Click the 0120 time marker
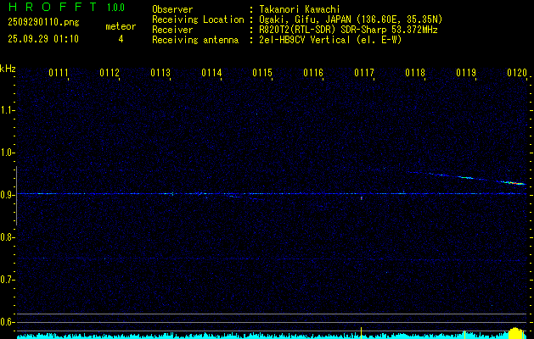 pos(517,73)
